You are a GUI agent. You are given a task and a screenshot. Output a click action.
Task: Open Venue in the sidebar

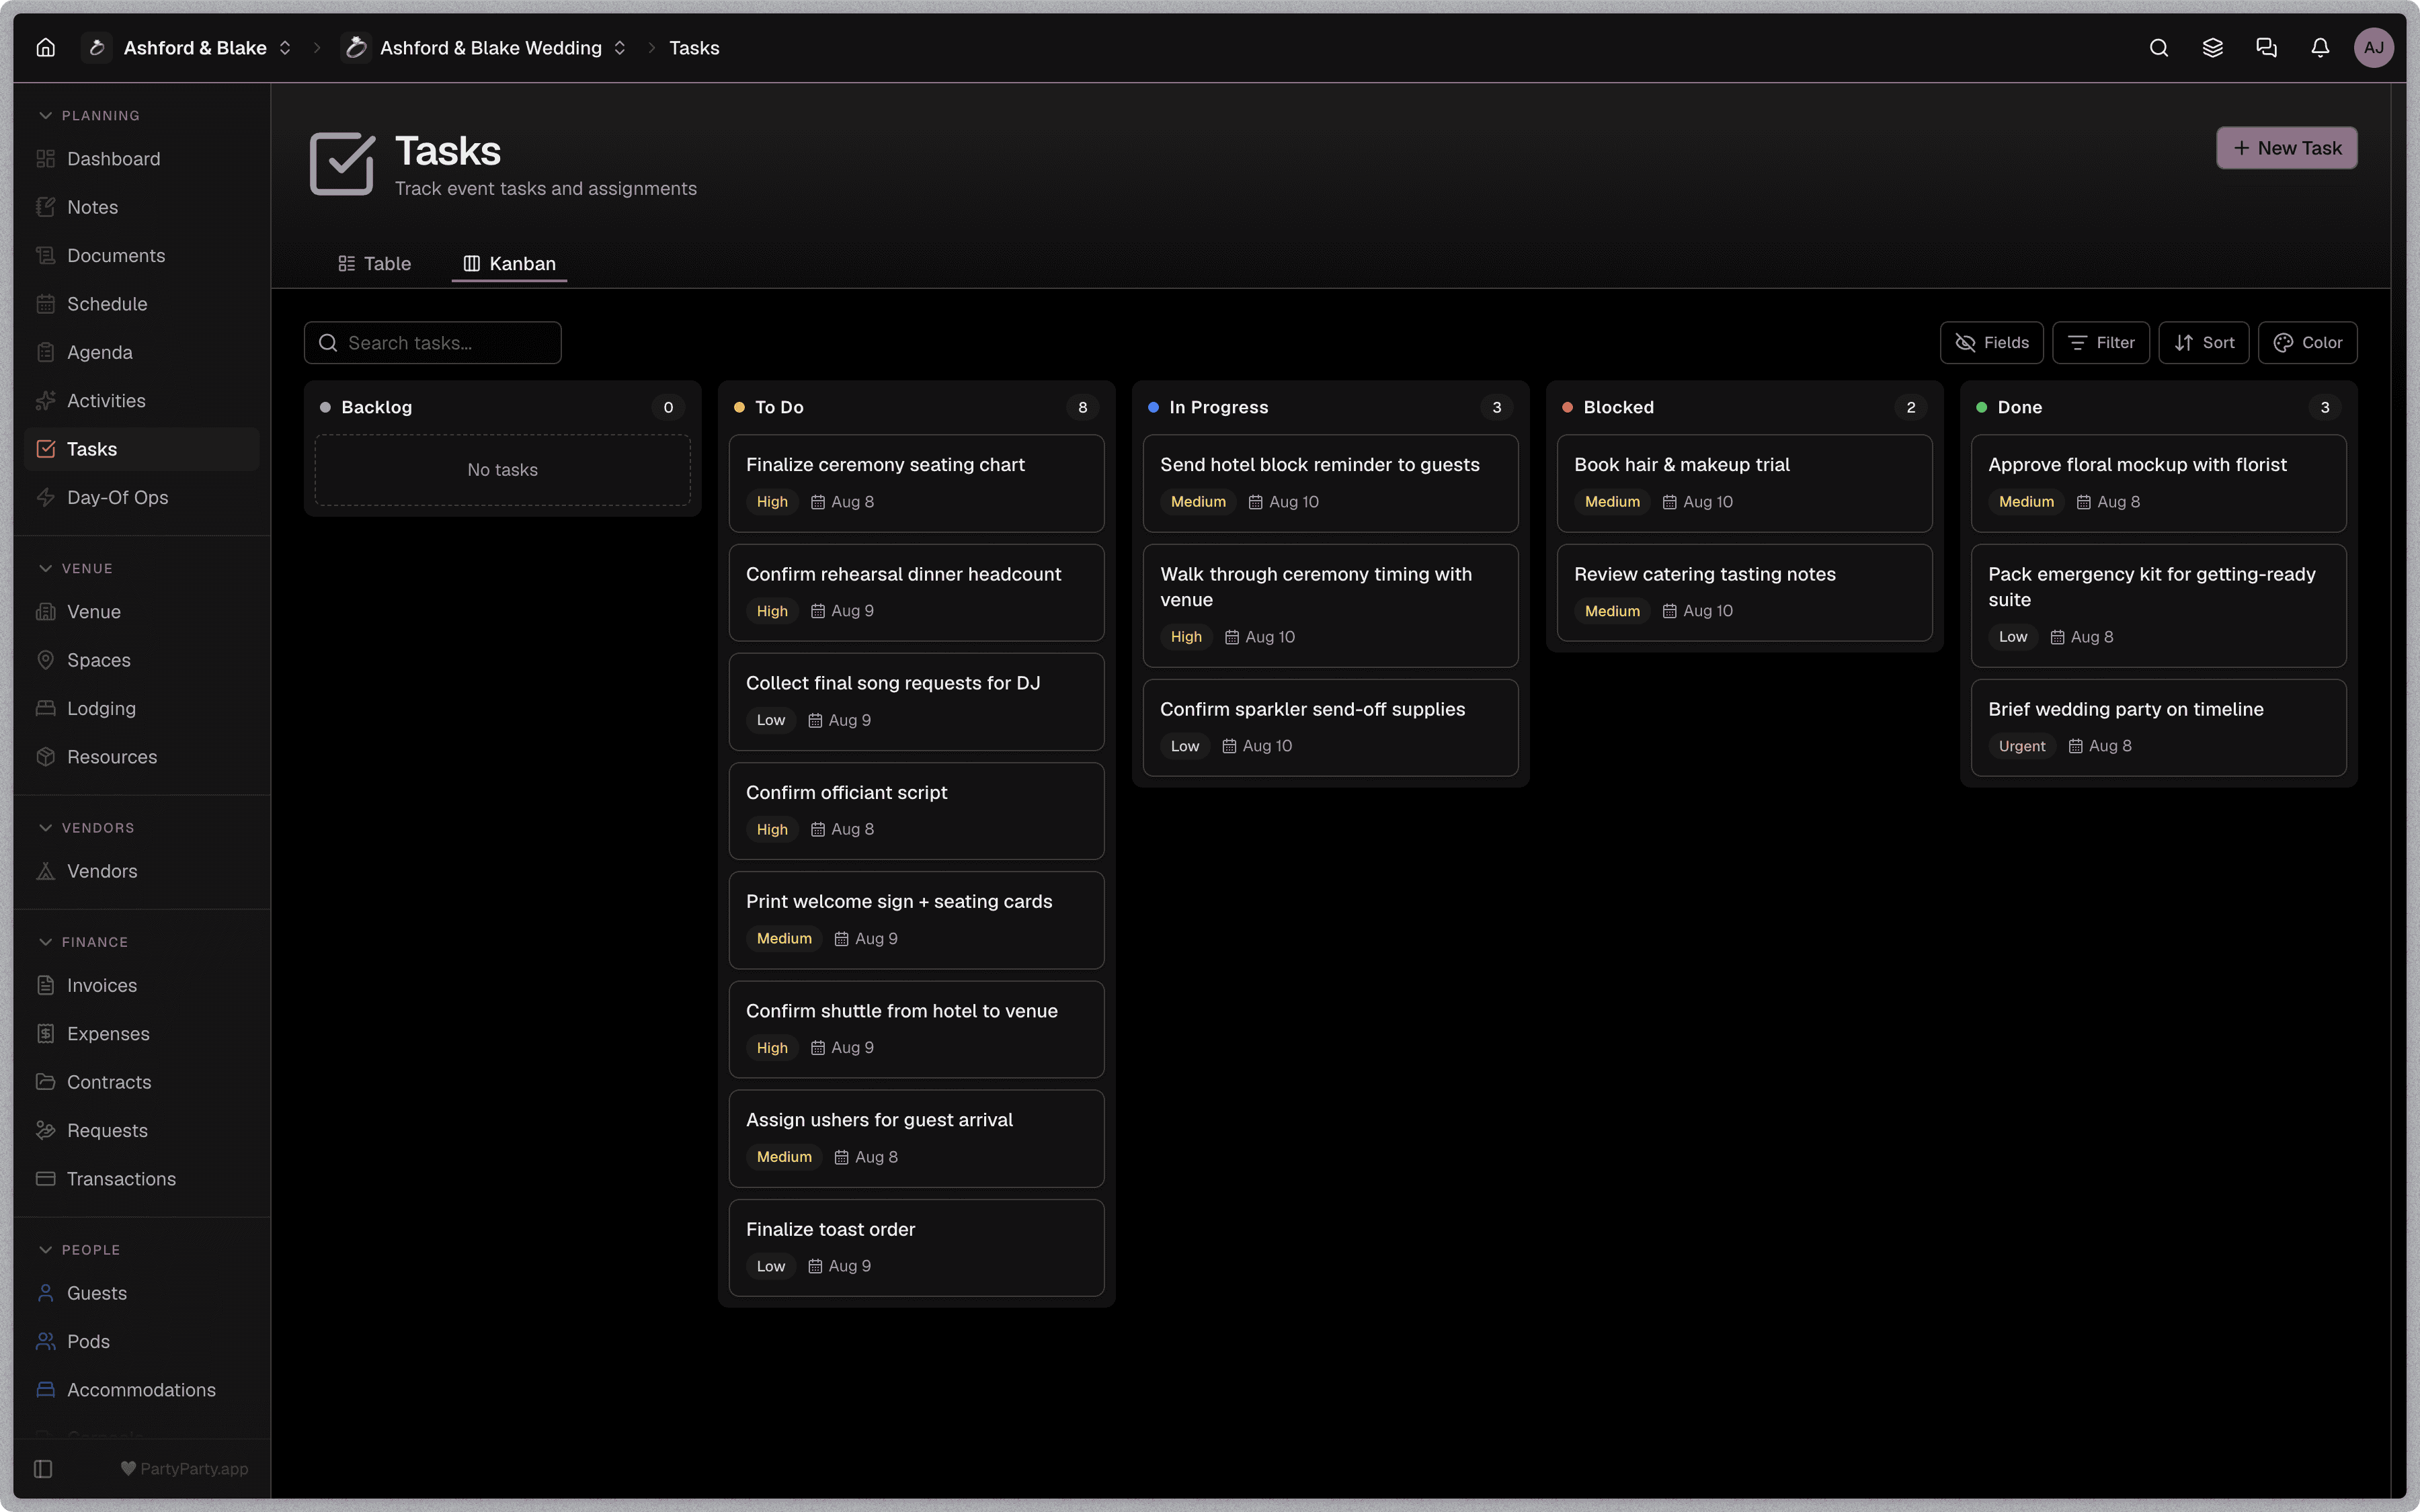click(141, 612)
